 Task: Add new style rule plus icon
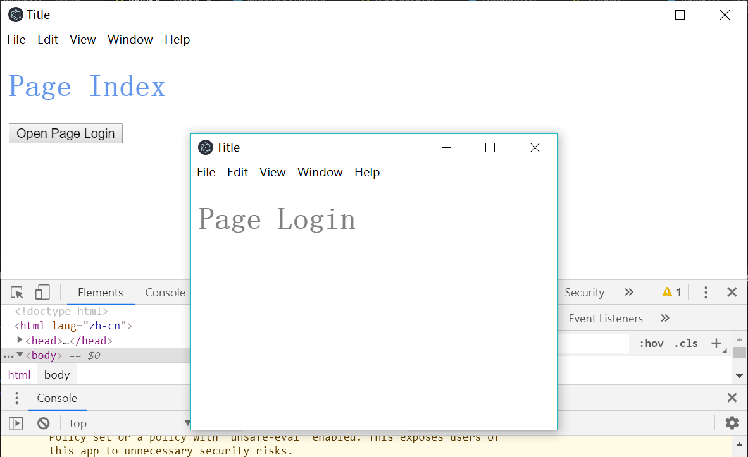716,343
